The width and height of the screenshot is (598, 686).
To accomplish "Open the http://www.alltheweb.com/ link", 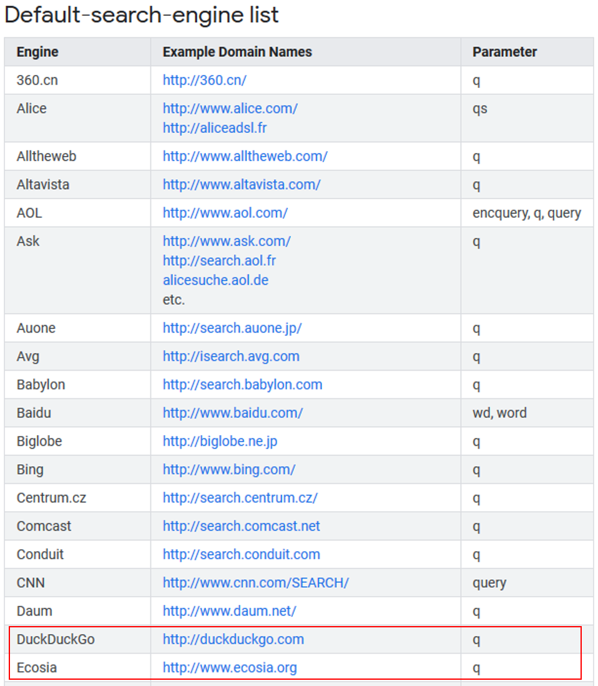I will click(245, 156).
